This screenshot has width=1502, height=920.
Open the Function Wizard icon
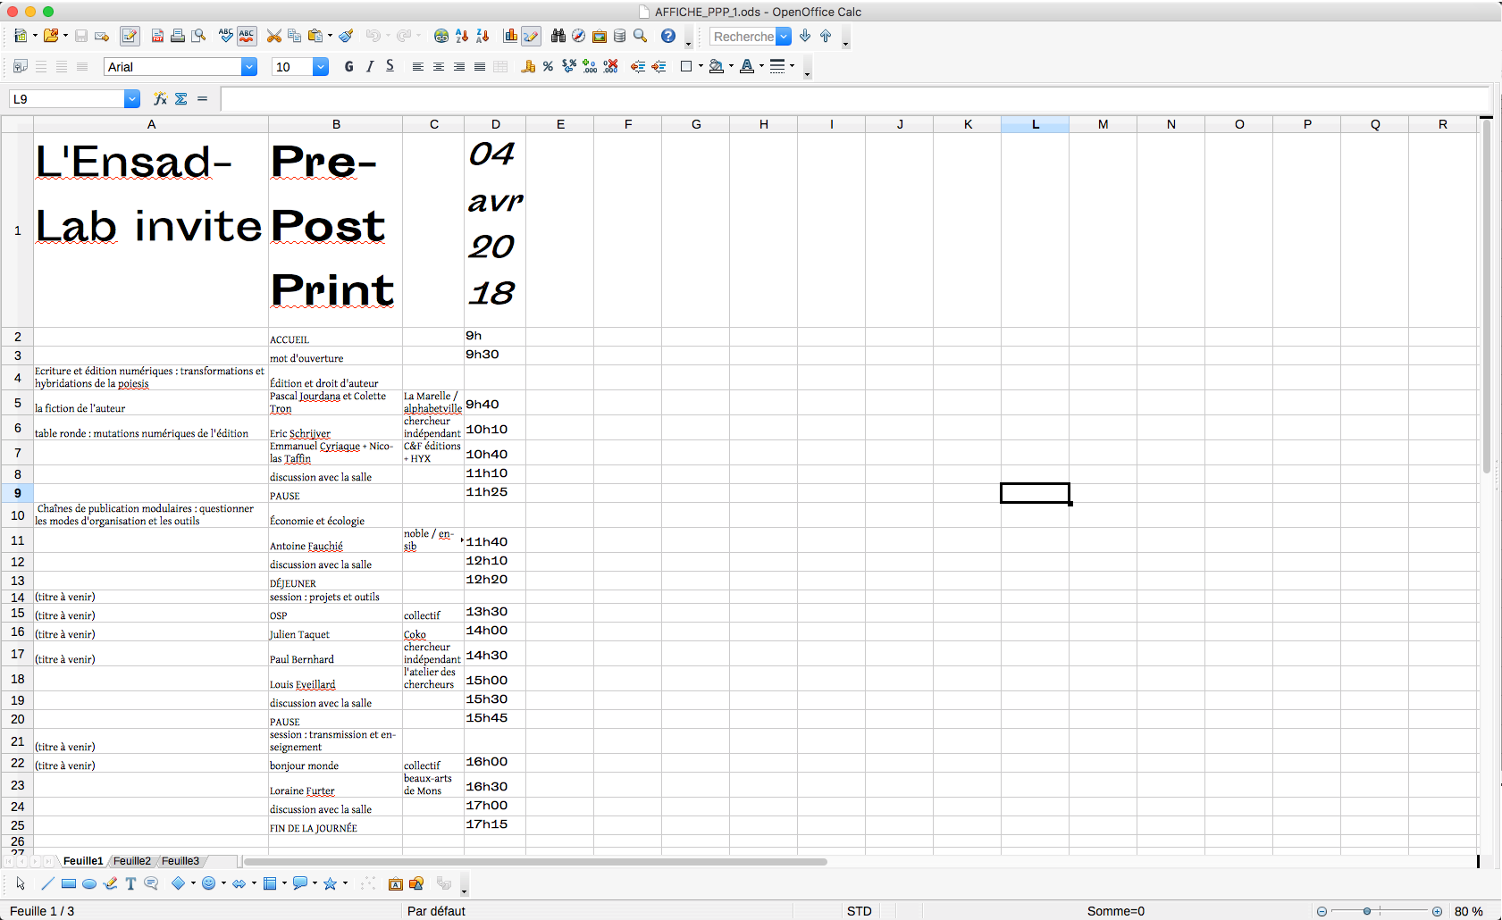160,99
